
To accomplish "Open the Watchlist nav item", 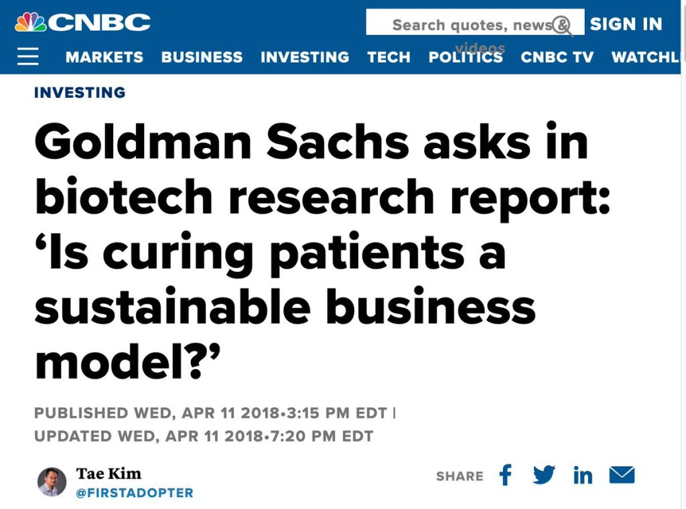I will point(645,57).
